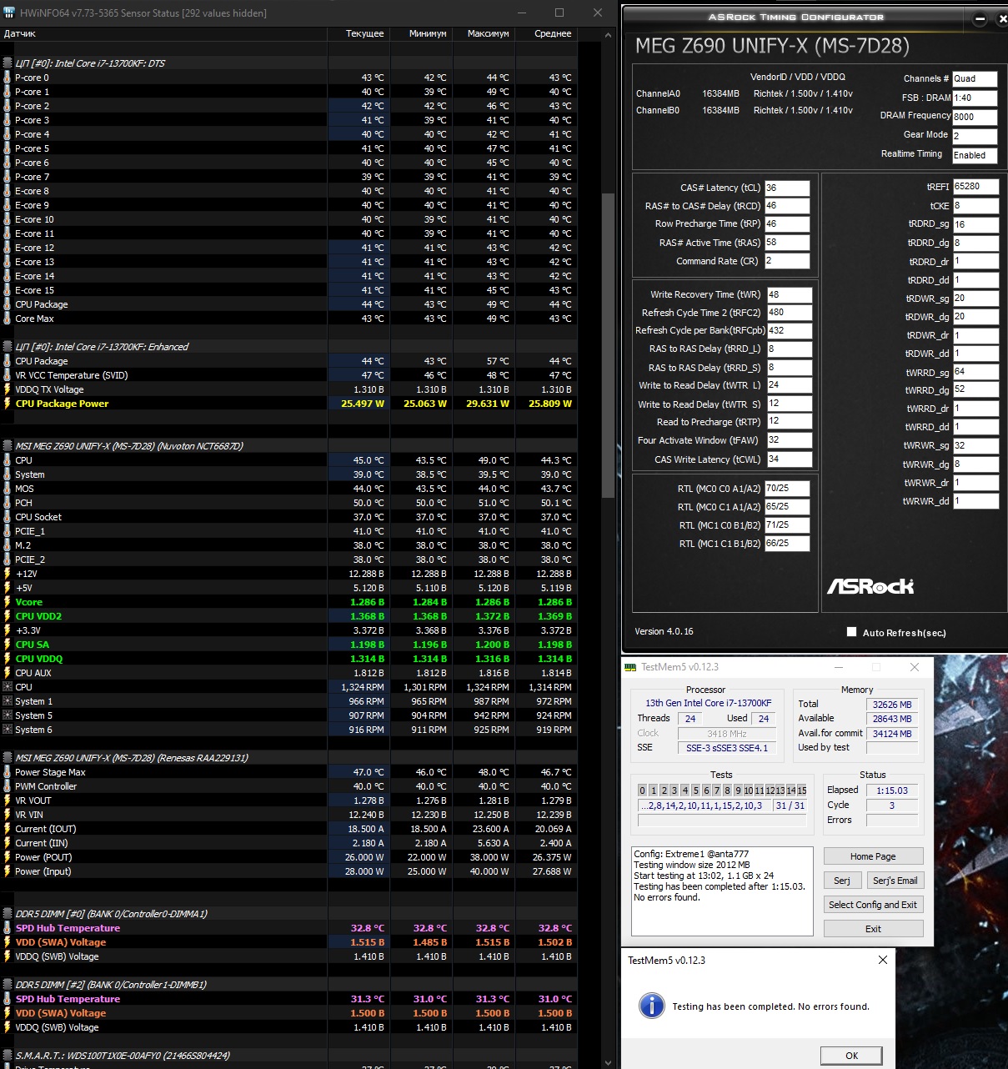This screenshot has height=1069, width=1008.
Task: Click the Realtime Timing Enabled field
Action: click(975, 155)
